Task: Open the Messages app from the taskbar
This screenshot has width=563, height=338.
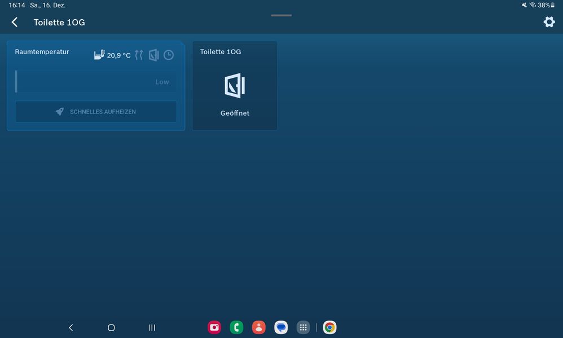Action: pos(281,327)
